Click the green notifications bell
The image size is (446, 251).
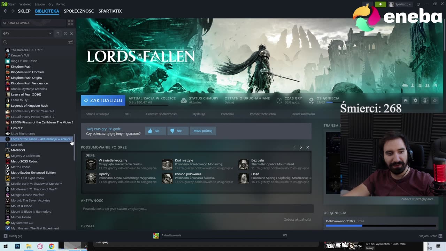tap(380, 4)
